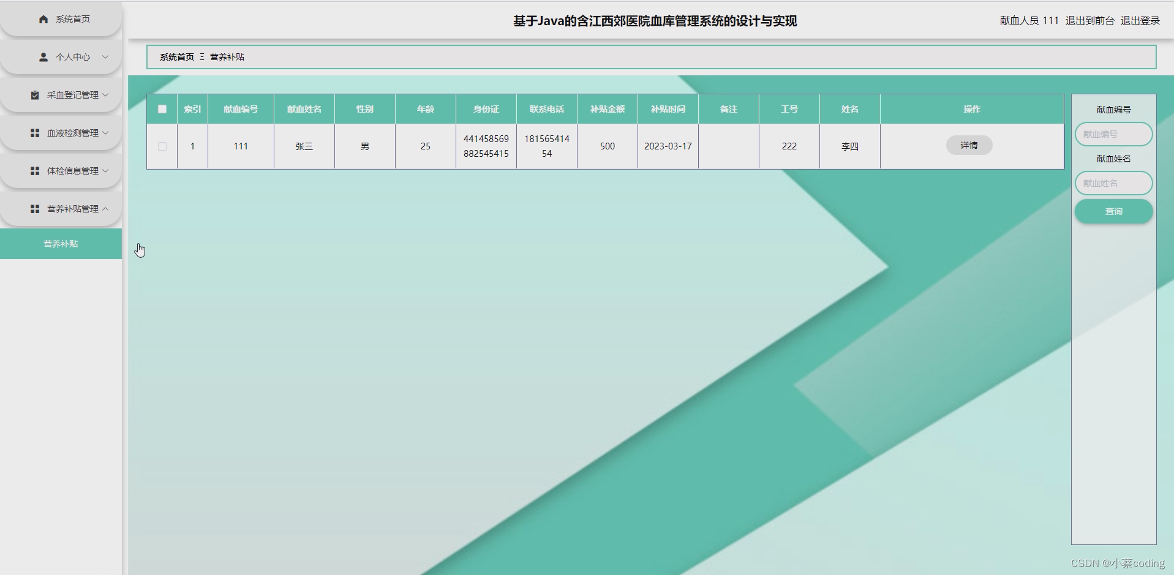Click the cell showing 李四
The image size is (1174, 575).
point(850,146)
